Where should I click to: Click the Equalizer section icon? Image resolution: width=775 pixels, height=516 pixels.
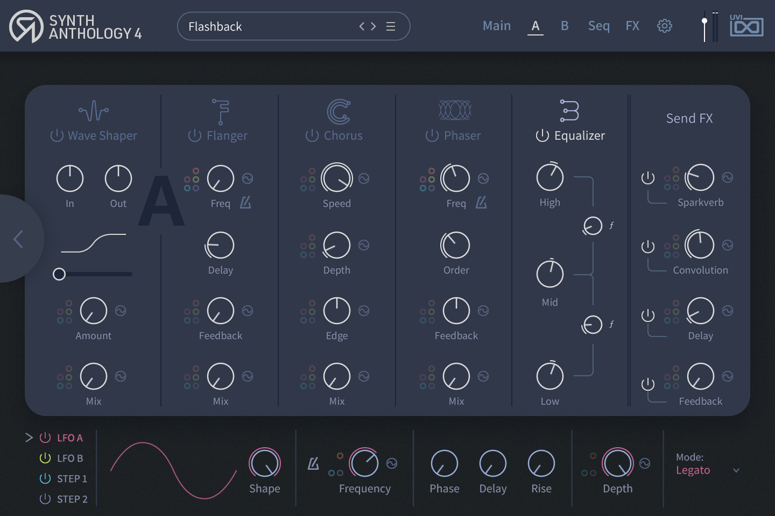pos(569,111)
